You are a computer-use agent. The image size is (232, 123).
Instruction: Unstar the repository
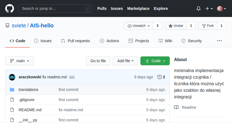(x=176, y=26)
